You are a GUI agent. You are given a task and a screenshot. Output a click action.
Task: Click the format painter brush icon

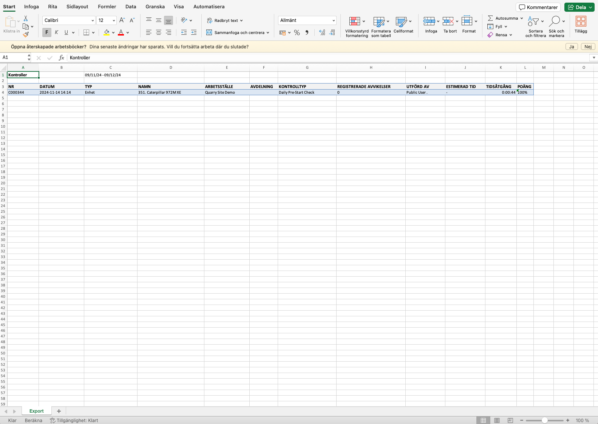pos(26,35)
